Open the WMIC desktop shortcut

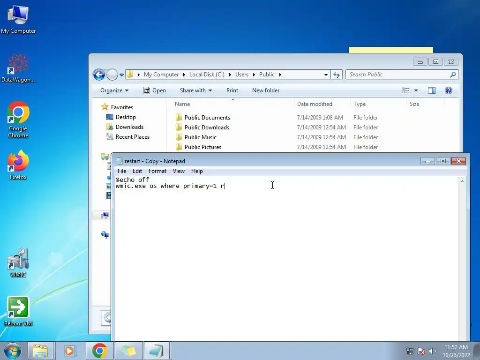[18, 262]
